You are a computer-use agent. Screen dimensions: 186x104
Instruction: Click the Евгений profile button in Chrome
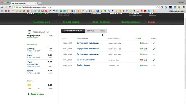click(x=181, y=3)
